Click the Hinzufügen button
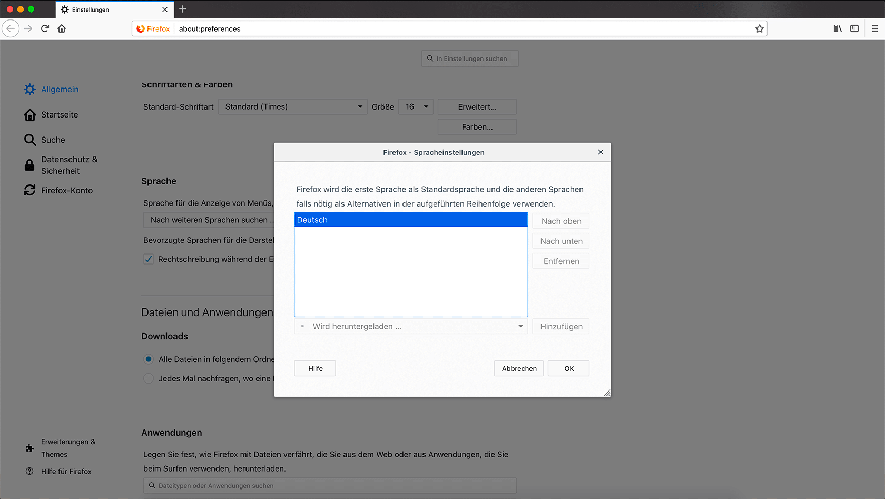 (x=561, y=326)
